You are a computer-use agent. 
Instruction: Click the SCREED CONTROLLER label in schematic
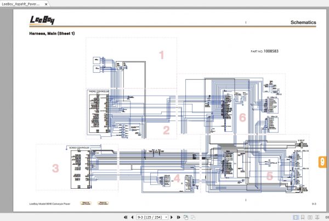(80, 148)
